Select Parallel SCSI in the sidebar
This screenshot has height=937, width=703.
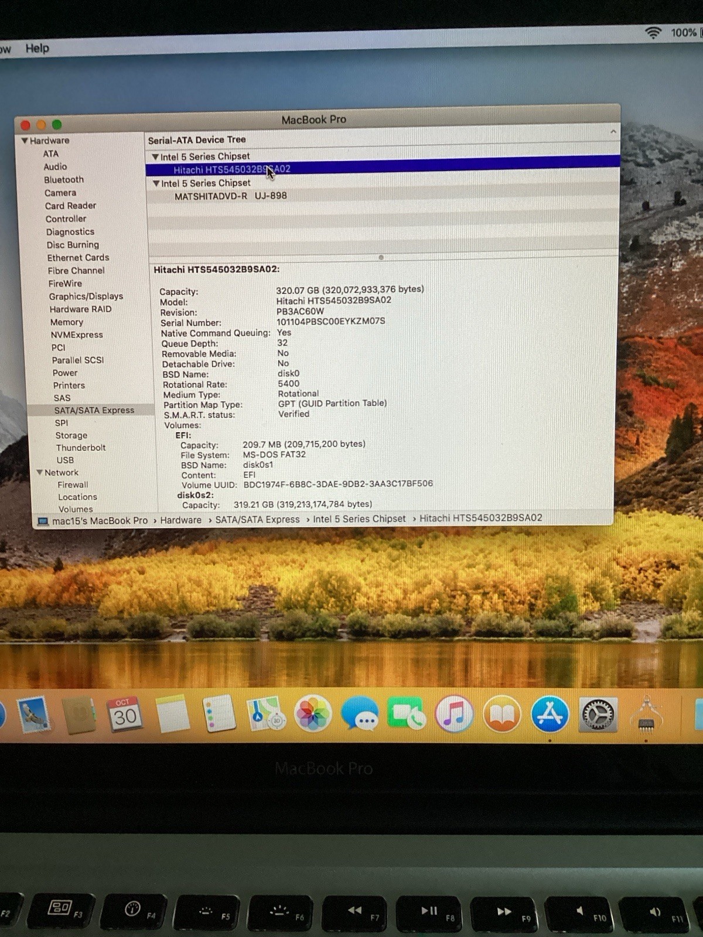click(x=78, y=360)
